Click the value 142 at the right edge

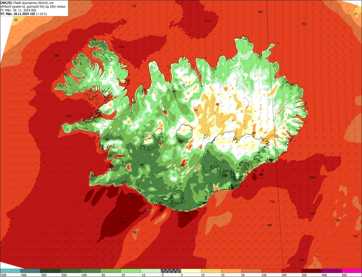[x=355, y=236]
